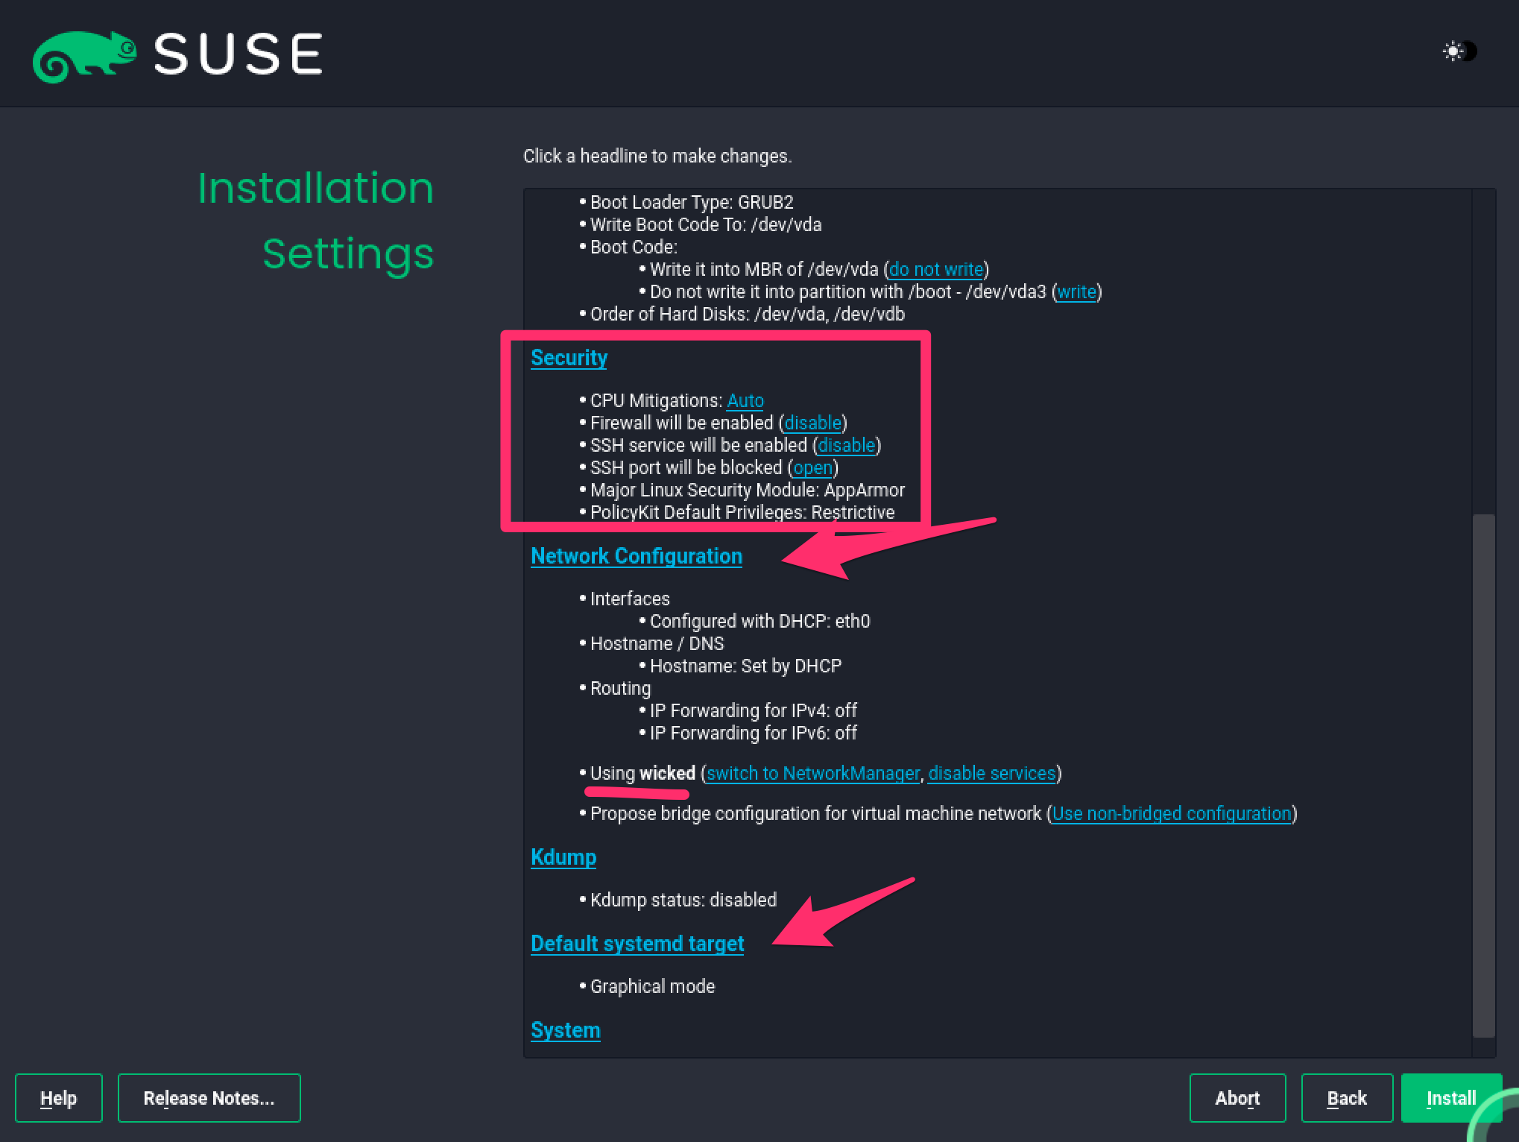Open the System headline link
This screenshot has height=1142, width=1519.
click(x=565, y=1030)
